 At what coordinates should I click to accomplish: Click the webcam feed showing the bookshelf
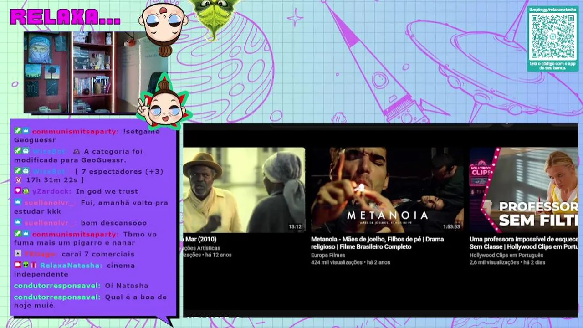(87, 72)
